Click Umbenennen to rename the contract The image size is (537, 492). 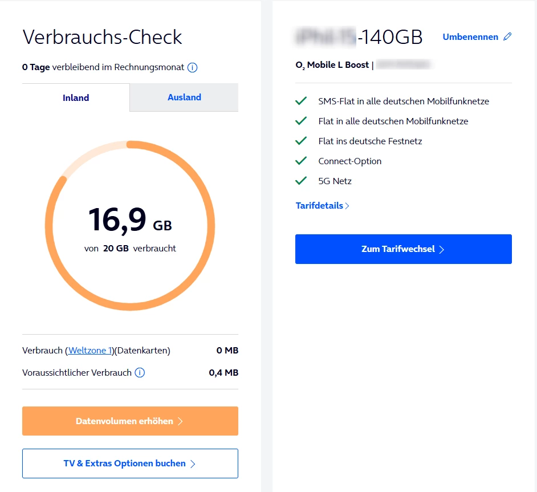coord(470,37)
